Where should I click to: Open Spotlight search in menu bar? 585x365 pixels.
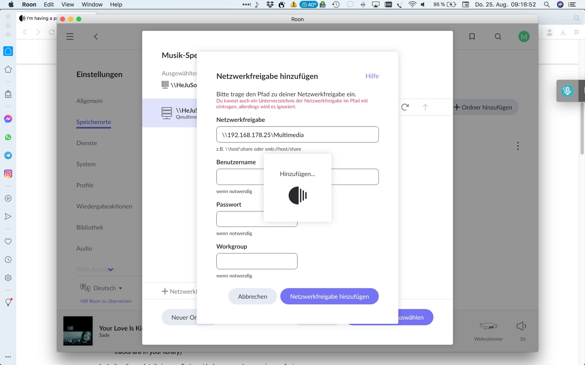click(547, 5)
